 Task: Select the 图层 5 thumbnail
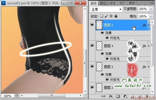pos(99,25)
